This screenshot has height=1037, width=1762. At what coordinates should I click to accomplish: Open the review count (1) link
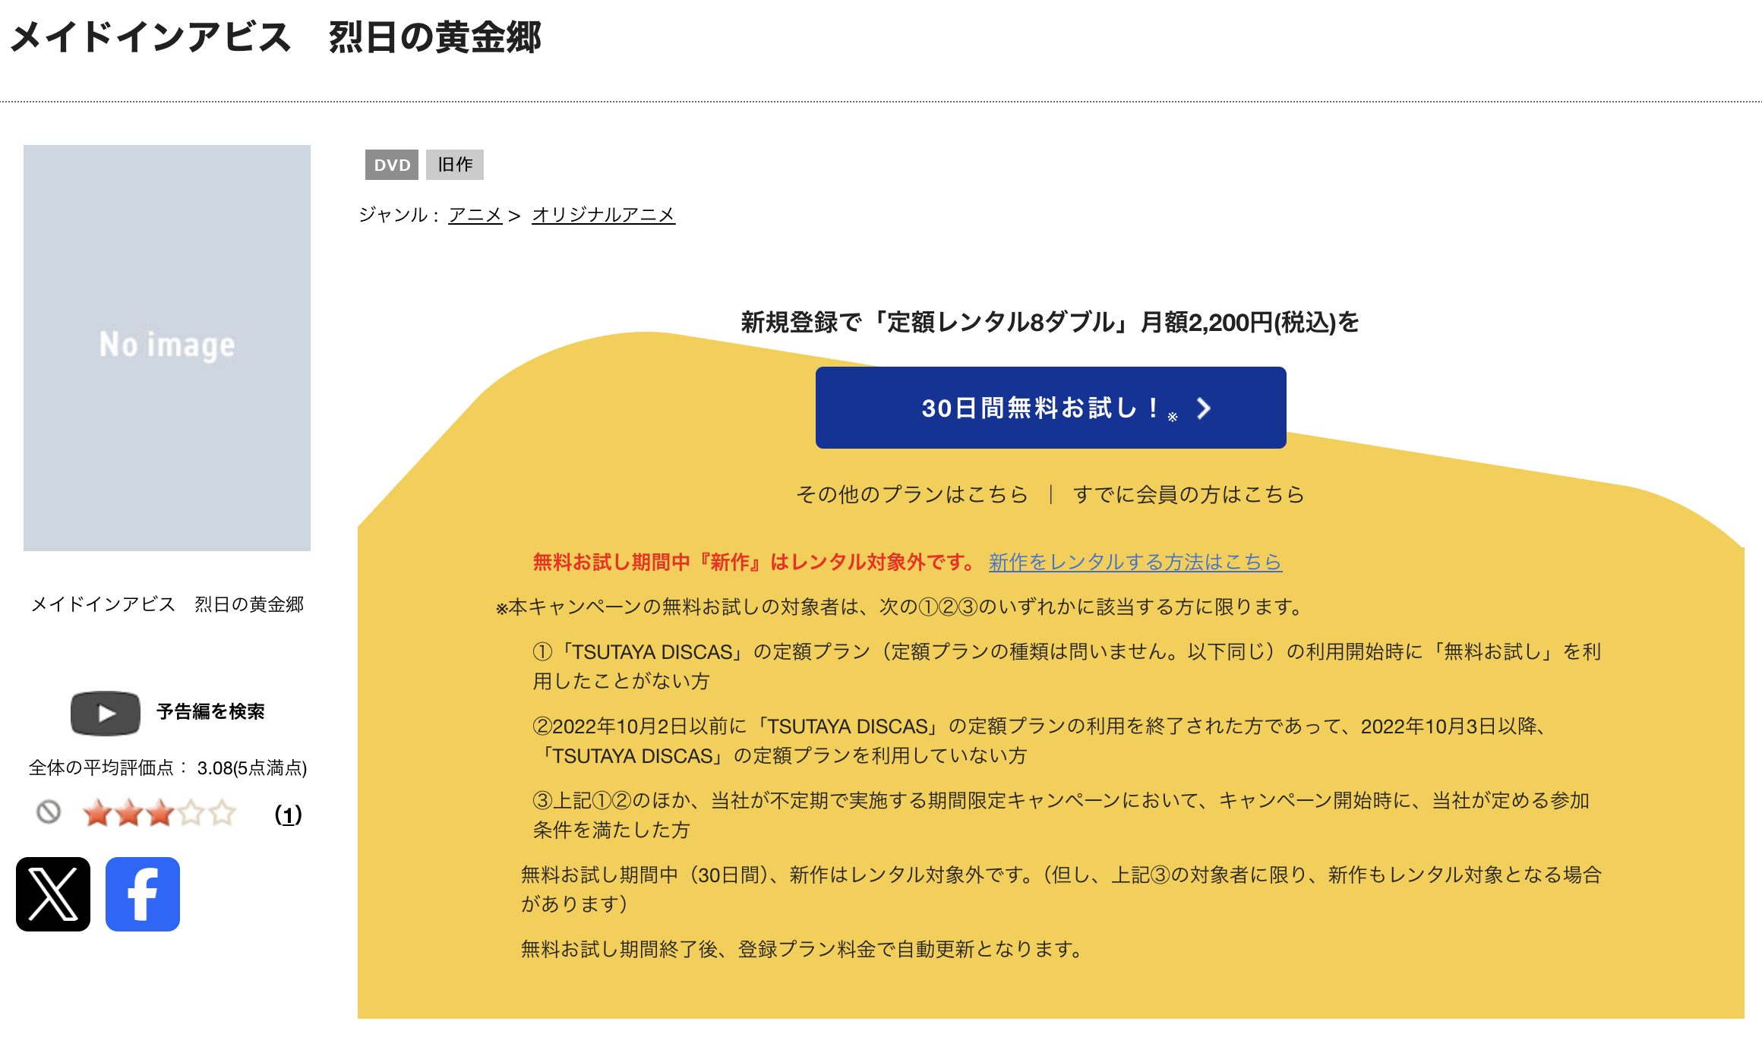(x=288, y=815)
